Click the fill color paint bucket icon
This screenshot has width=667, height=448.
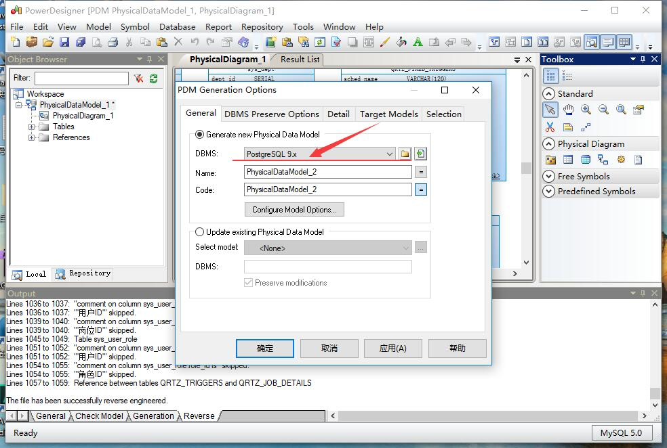[401, 42]
